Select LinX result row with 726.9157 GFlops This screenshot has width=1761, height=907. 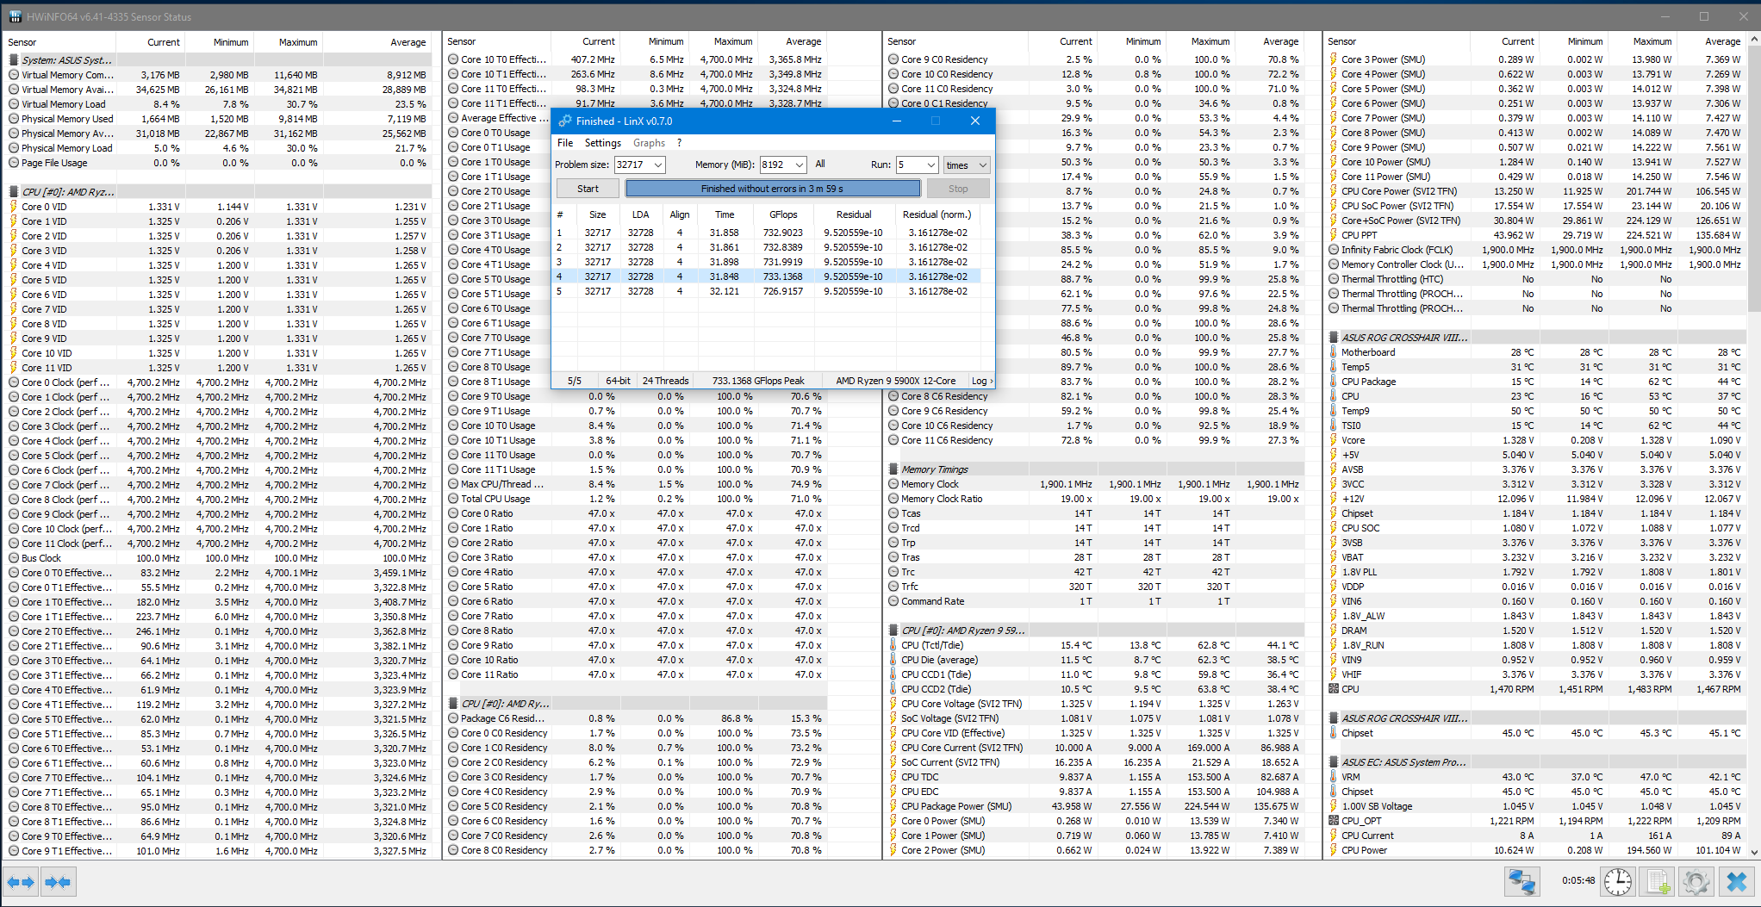point(766,291)
